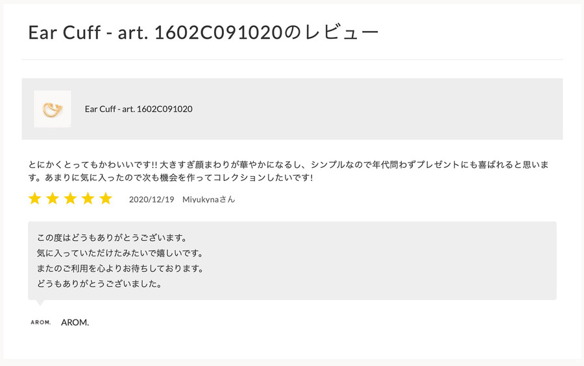This screenshot has height=366, width=584.
Task: Click the reply line どうもありがとうございました。
Action: [x=99, y=284]
